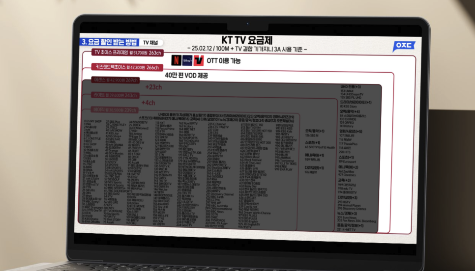The height and width of the screenshot is (271, 475).
Task: Select the 에센스 269ch plan tag
Action: click(116, 80)
